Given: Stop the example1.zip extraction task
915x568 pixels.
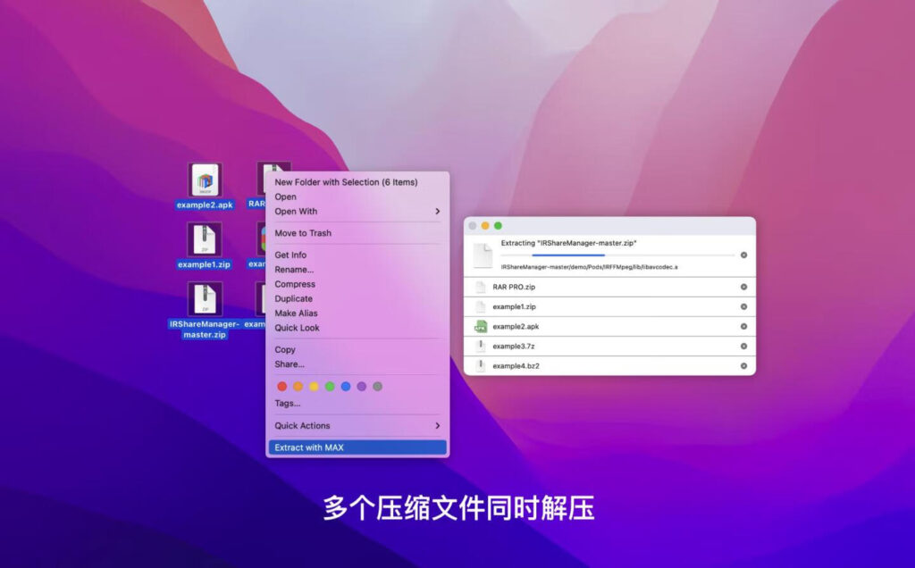Looking at the screenshot, I should point(743,306).
